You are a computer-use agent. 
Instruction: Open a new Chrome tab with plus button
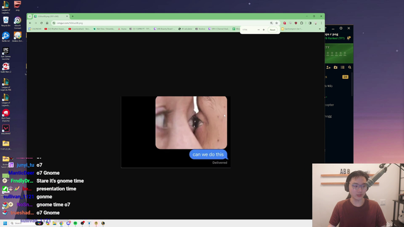pos(73,16)
